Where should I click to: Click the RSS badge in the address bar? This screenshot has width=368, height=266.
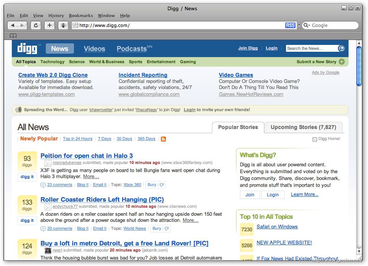click(x=290, y=25)
